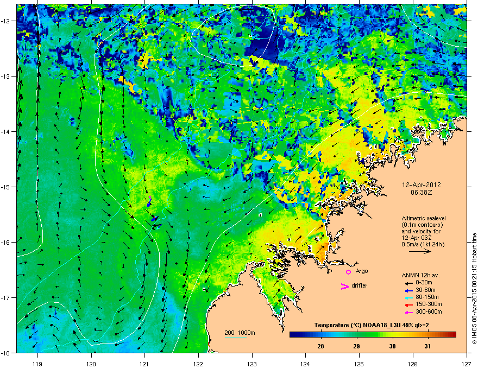Click the colorbar tick label '30'

[392, 346]
